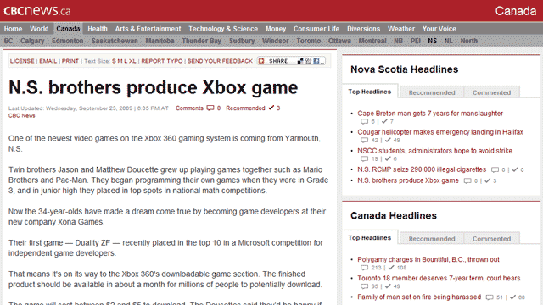Click comment icon under Cougar helicopter headline
The height and width of the screenshot is (305, 543).
click(364, 140)
